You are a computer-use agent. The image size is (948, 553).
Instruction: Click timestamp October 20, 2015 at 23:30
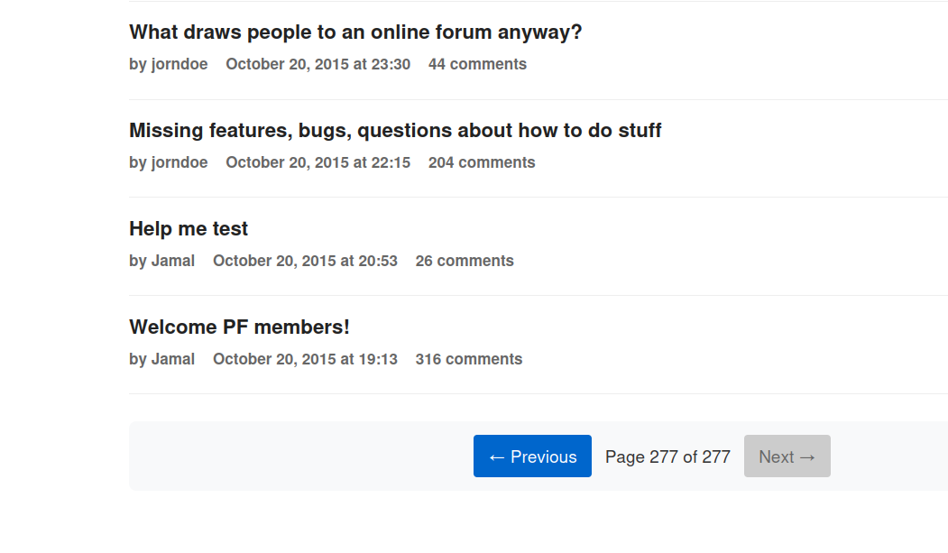(x=318, y=64)
